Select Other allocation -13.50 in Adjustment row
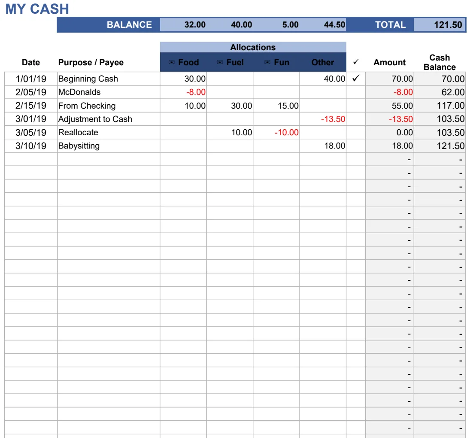 pos(323,119)
